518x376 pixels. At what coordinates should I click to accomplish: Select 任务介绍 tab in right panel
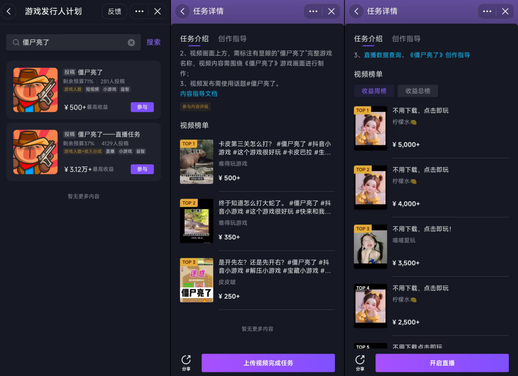click(x=368, y=39)
